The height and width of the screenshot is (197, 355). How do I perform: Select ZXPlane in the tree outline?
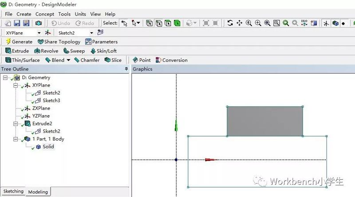click(41, 108)
